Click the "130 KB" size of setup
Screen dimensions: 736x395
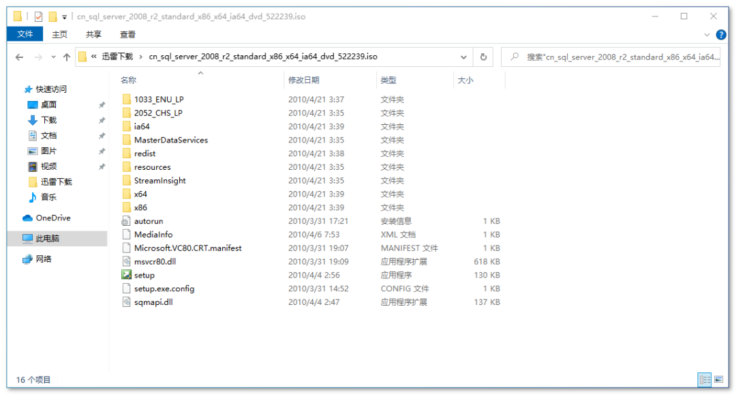(x=487, y=275)
